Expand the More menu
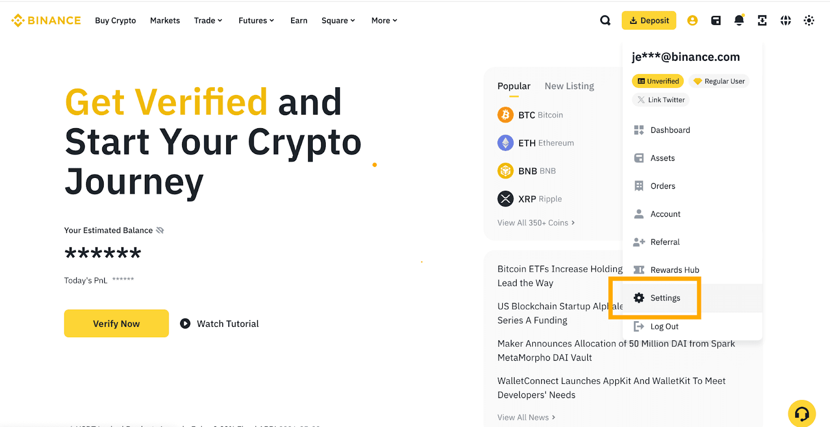The image size is (830, 427). point(383,20)
